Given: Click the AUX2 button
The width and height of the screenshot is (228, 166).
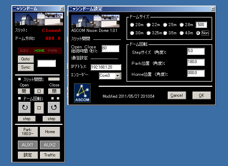Looking at the screenshot, I should [50, 145].
